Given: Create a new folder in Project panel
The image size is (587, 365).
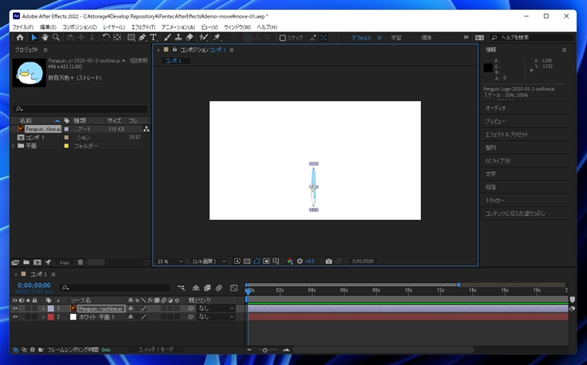Looking at the screenshot, I should tap(26, 262).
